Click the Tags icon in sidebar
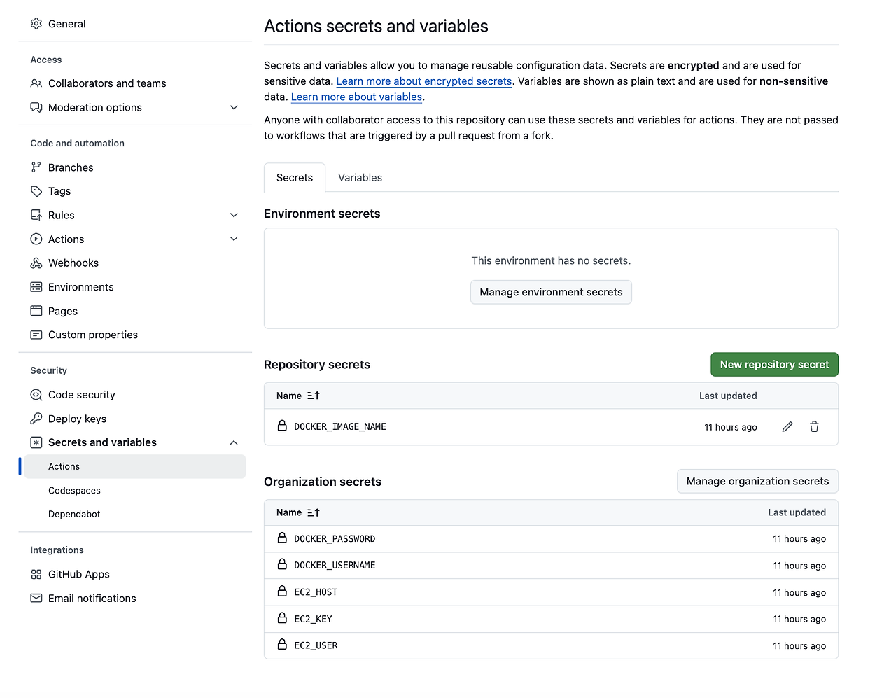 click(x=36, y=191)
